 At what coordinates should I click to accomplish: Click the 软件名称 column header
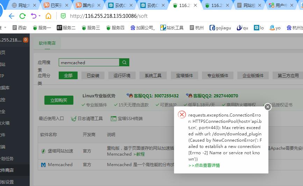coord(49,134)
